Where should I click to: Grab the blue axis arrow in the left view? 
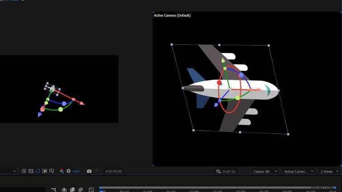pyautogui.click(x=39, y=115)
